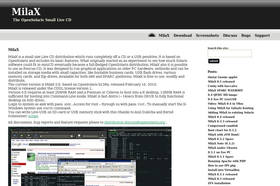Open the ZFS installation post
Screen dimensions: 280x186
(x=219, y=183)
